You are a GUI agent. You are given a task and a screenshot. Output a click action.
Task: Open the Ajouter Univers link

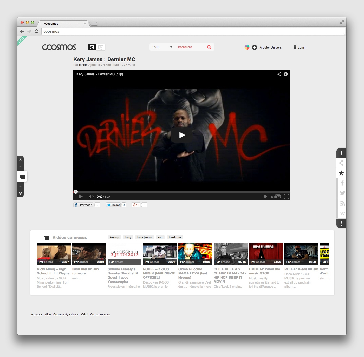point(270,48)
